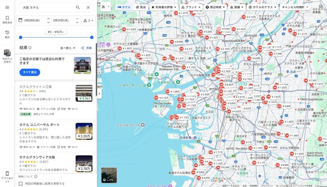Open the ホテル ユニバーサル ポート listing
This screenshot has width=327, height=187.
click(56, 136)
